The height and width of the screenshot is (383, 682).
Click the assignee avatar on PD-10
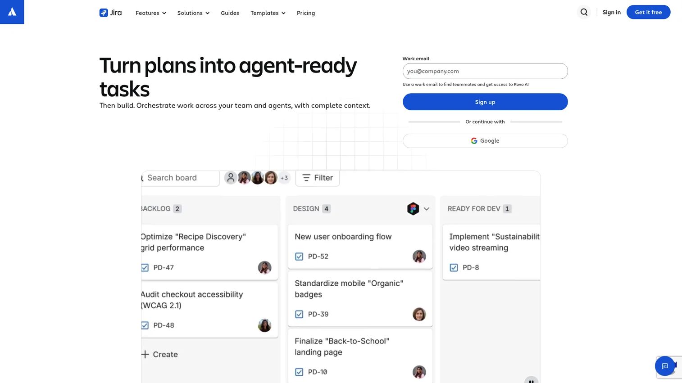[419, 372]
